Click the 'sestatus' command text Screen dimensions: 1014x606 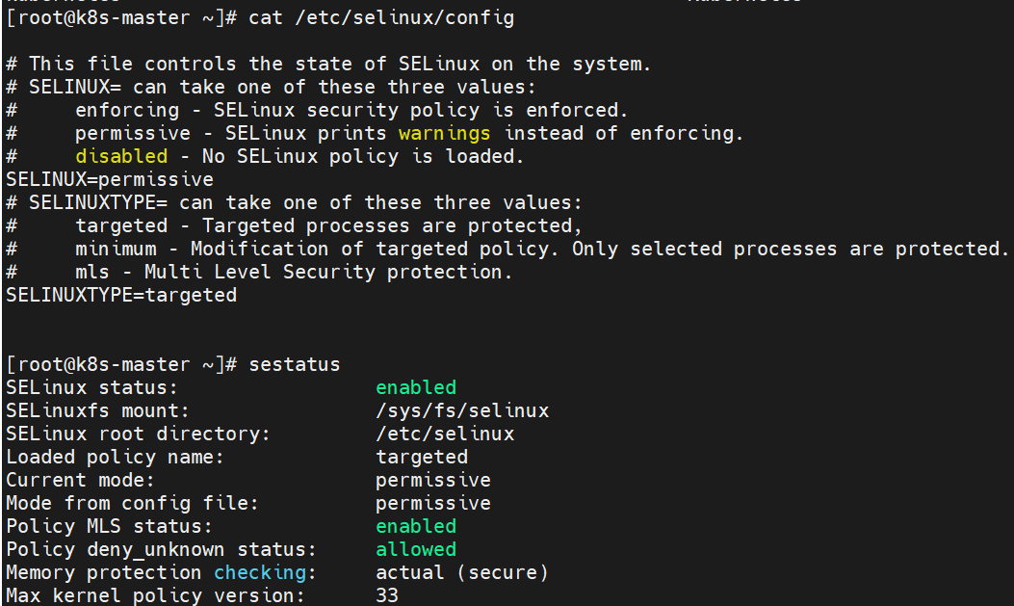point(295,364)
